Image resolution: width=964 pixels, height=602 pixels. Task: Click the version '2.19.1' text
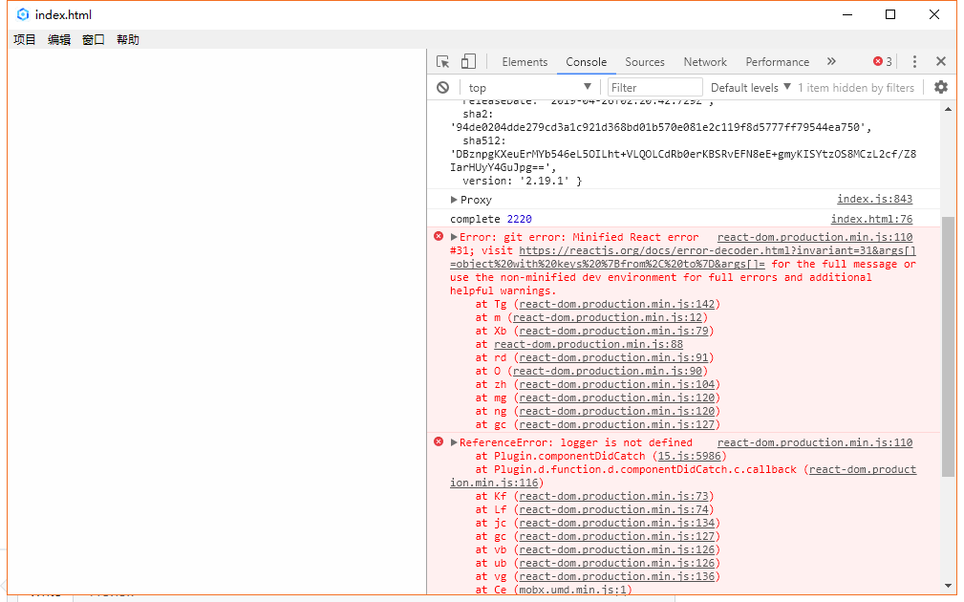coord(522,182)
